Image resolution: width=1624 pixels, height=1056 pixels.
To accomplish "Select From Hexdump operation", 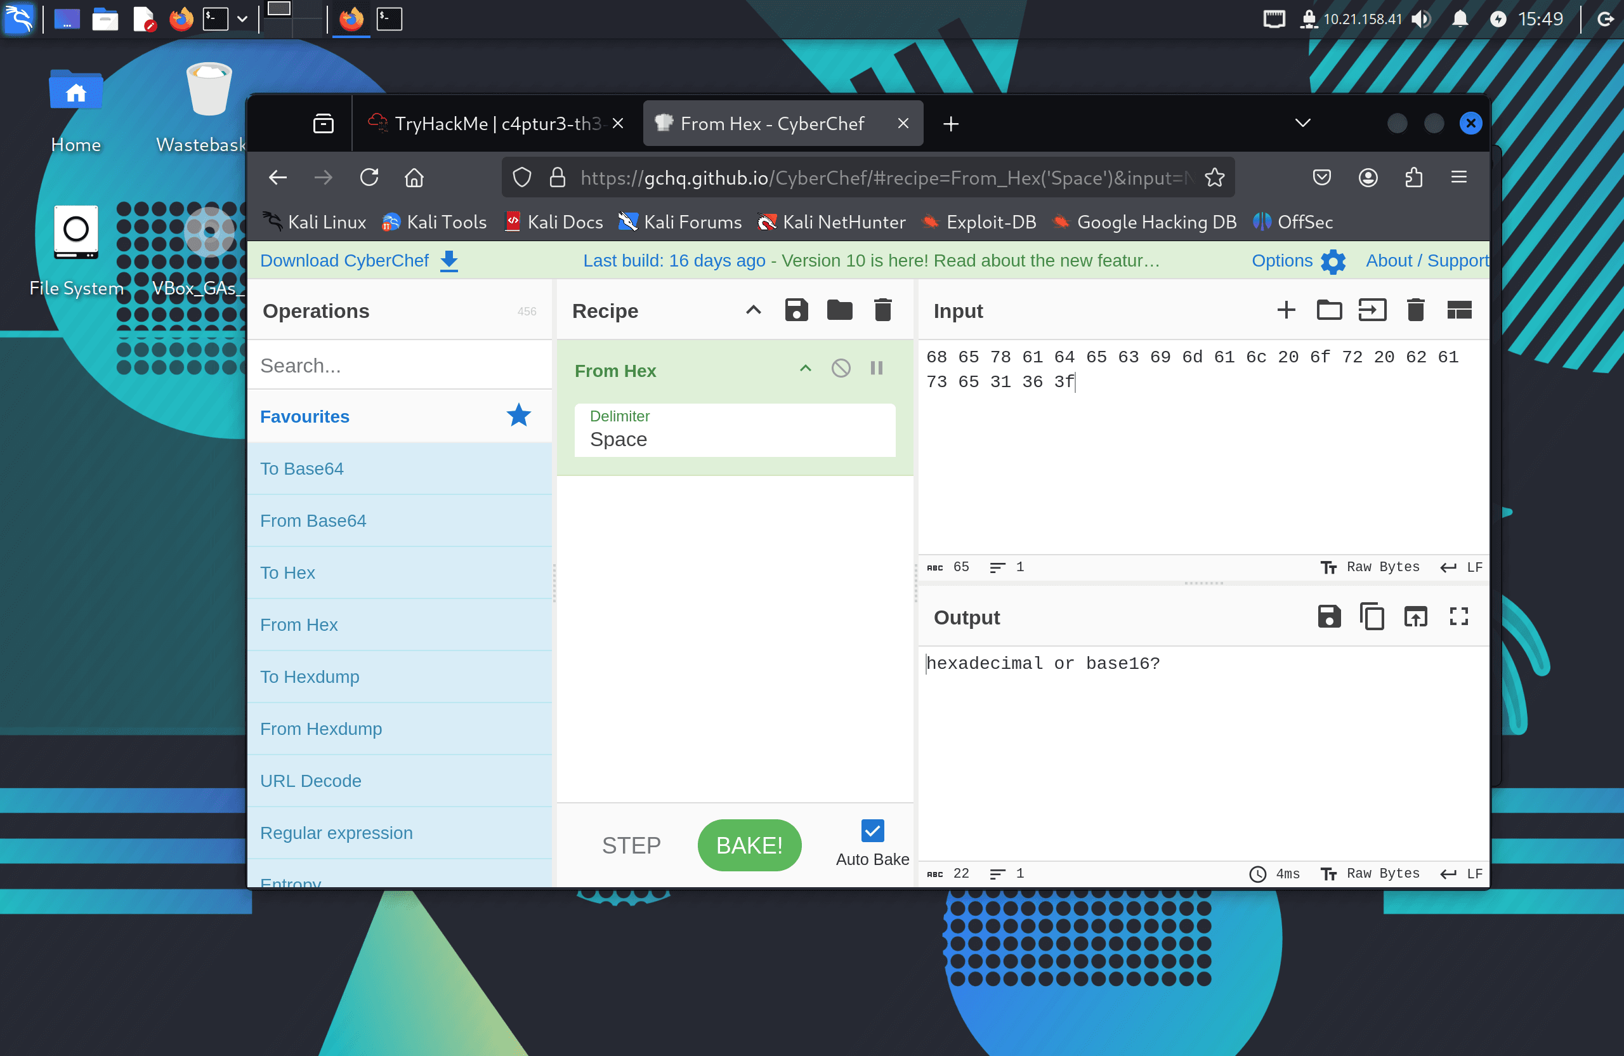I will pyautogui.click(x=398, y=729).
